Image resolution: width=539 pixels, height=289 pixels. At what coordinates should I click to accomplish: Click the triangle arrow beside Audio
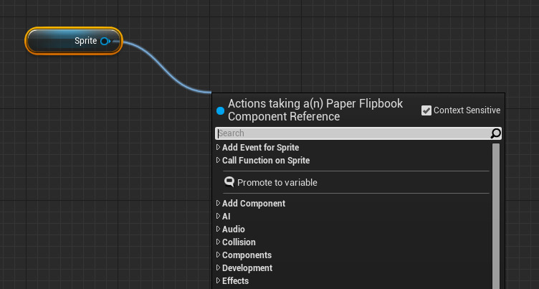tap(218, 229)
